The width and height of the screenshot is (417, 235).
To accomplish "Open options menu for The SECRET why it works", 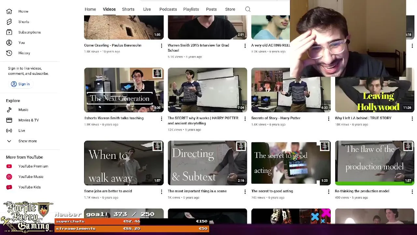I will click(x=245, y=119).
